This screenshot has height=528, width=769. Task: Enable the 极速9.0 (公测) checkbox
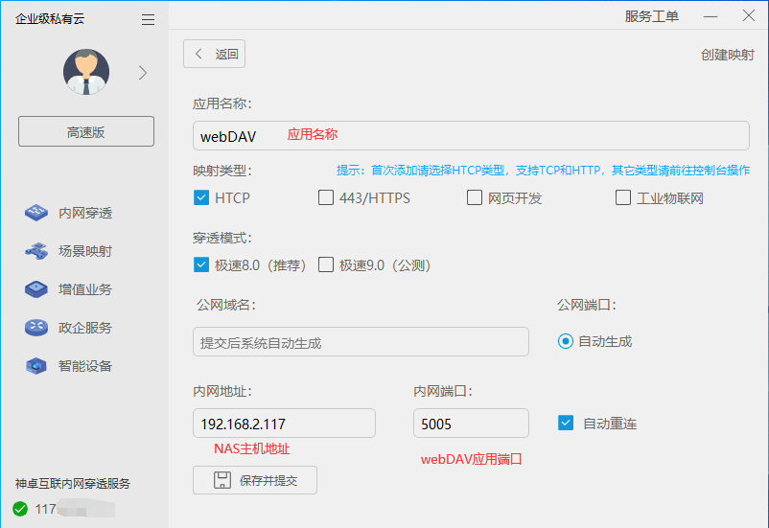[326, 264]
